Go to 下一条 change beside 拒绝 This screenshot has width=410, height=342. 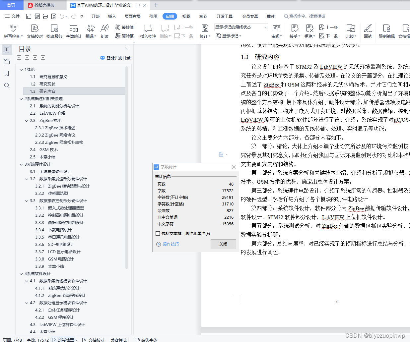pyautogui.click(x=328, y=36)
